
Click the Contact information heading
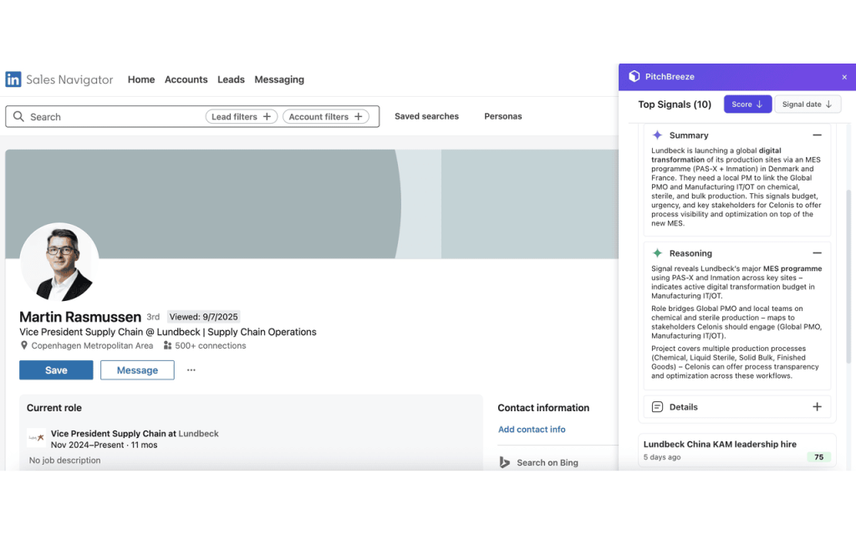543,408
